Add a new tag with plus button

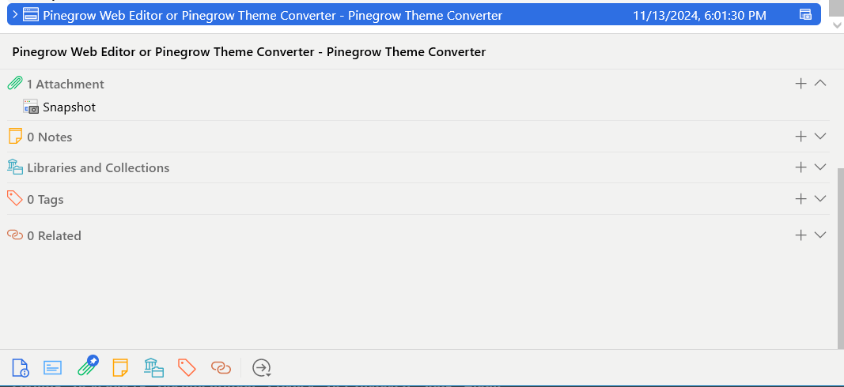point(801,198)
